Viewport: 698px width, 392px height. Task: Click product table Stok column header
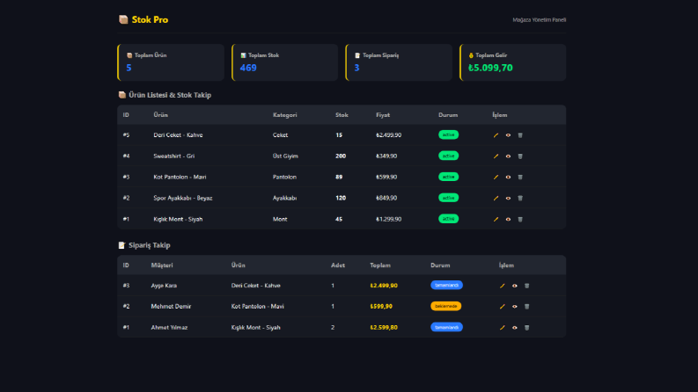(x=342, y=114)
